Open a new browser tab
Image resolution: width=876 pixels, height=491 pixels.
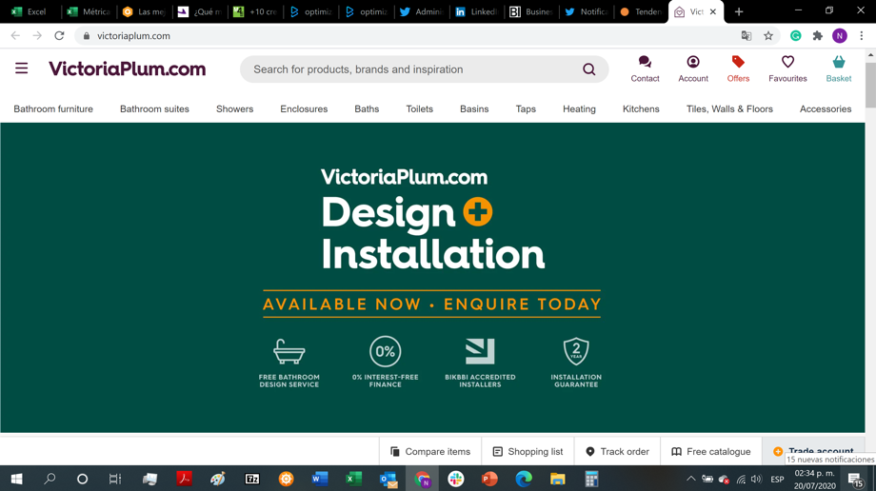click(x=739, y=11)
